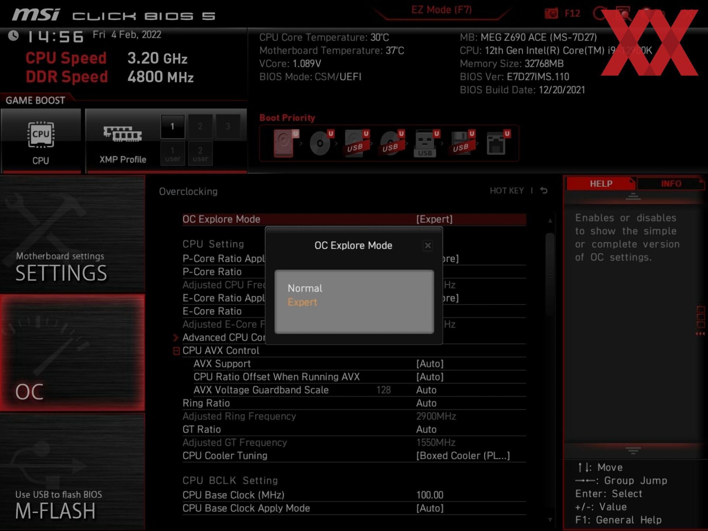Select the E-Core Ratio row

click(354, 311)
